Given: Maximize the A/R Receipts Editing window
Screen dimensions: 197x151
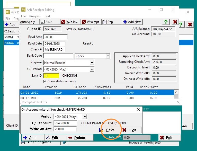Looking at the screenshot, I should click(x=161, y=10).
